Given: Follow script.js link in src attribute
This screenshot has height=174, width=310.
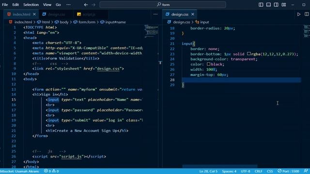Looking at the screenshot, I should pyautogui.click(x=71, y=157).
